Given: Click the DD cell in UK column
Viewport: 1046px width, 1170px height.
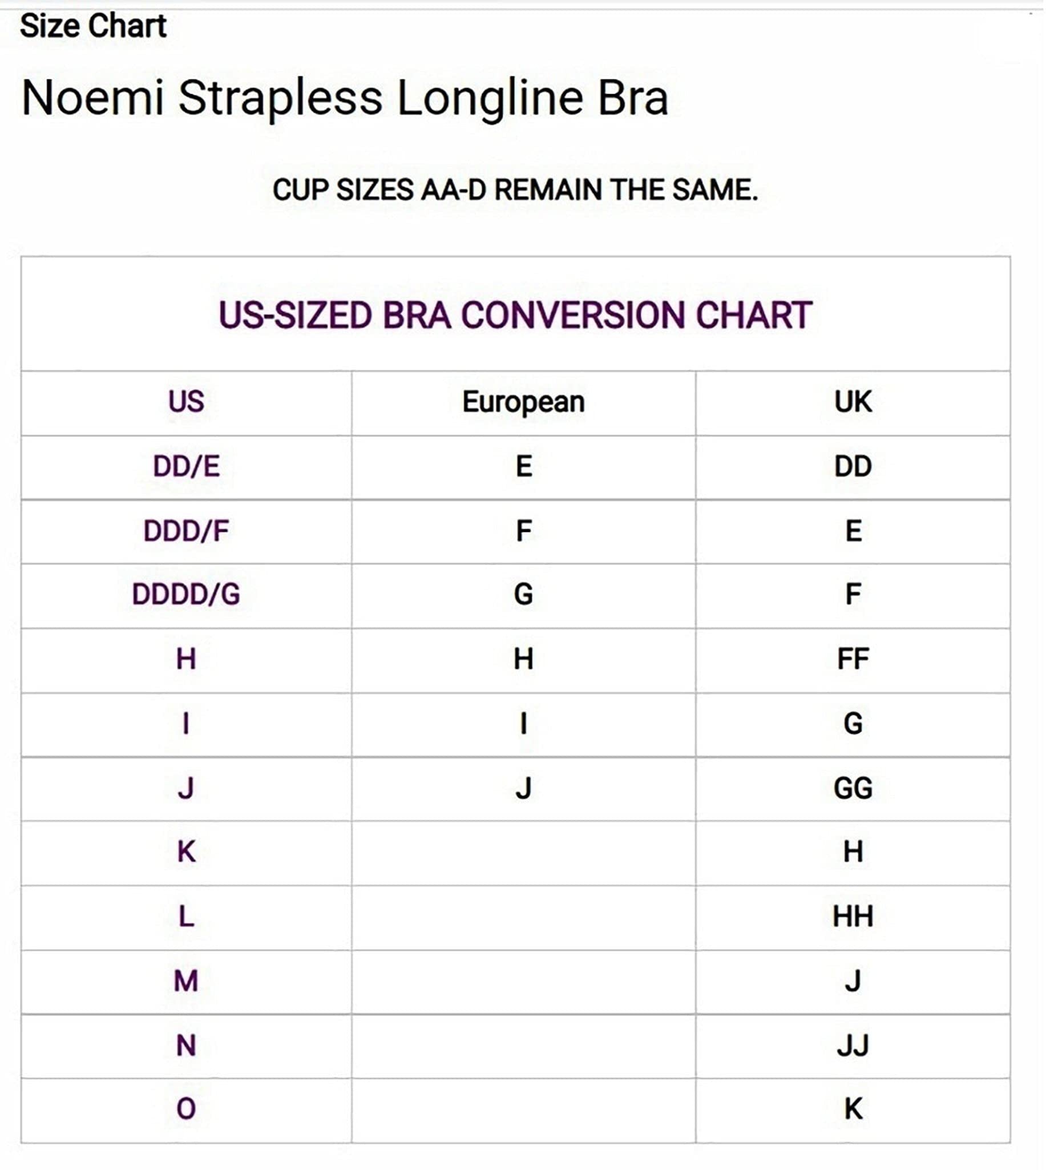Looking at the screenshot, I should click(x=853, y=466).
